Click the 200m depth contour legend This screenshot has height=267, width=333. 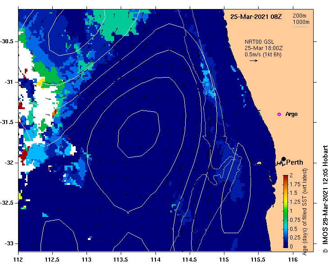click(300, 15)
